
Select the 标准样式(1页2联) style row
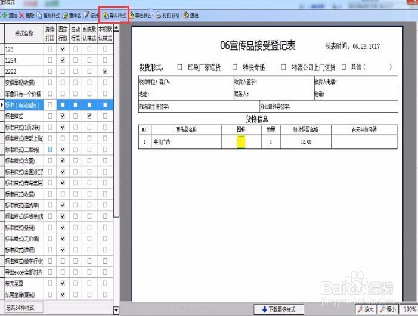(24, 127)
